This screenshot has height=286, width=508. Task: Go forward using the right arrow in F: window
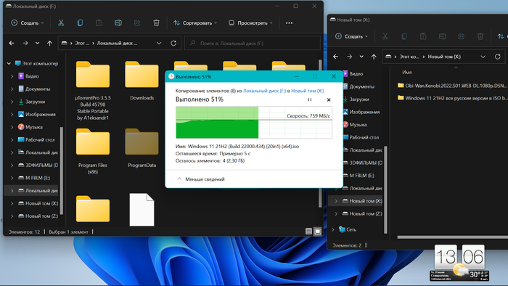(x=25, y=43)
